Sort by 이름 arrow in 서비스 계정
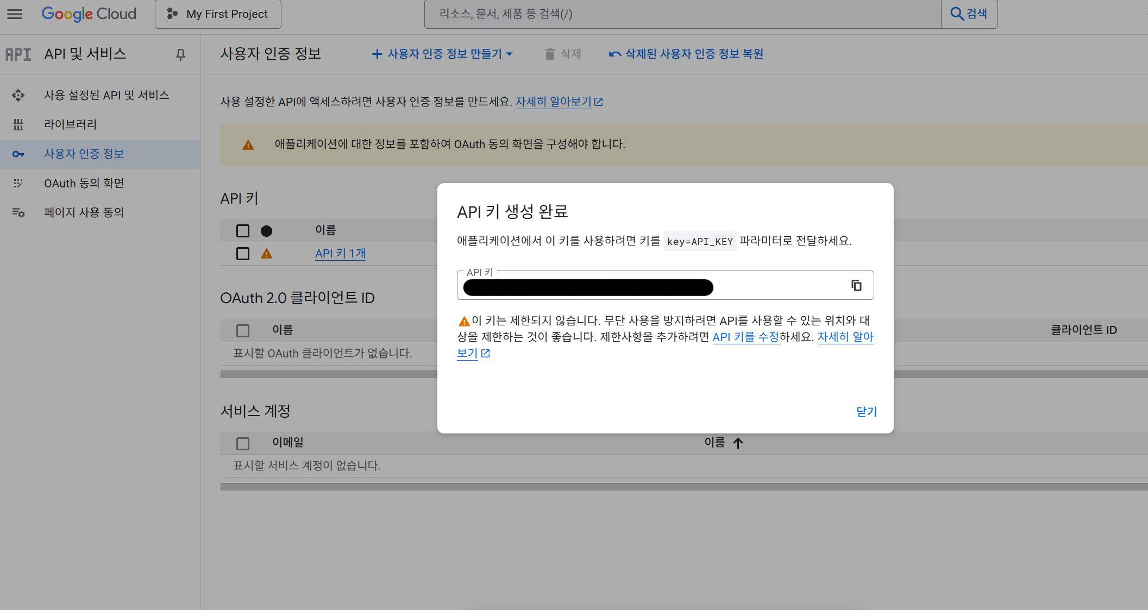The image size is (1148, 610). point(737,443)
